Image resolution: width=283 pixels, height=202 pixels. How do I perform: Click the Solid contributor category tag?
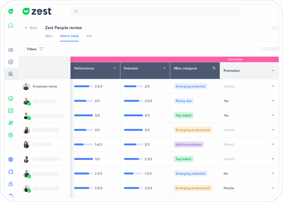(188, 144)
